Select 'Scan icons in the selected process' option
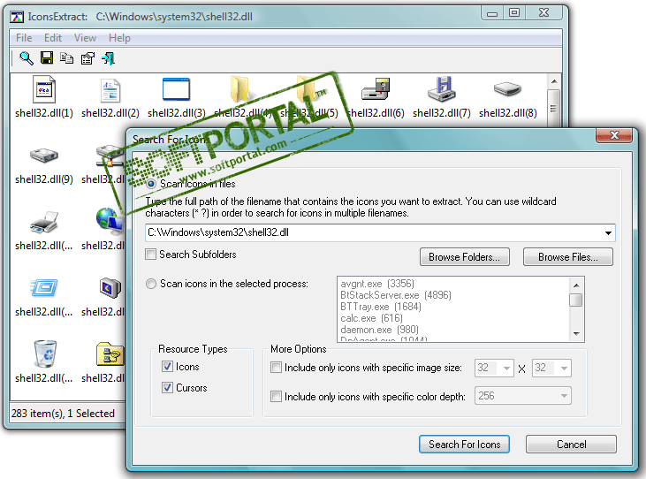The width and height of the screenshot is (646, 479). pos(151,284)
